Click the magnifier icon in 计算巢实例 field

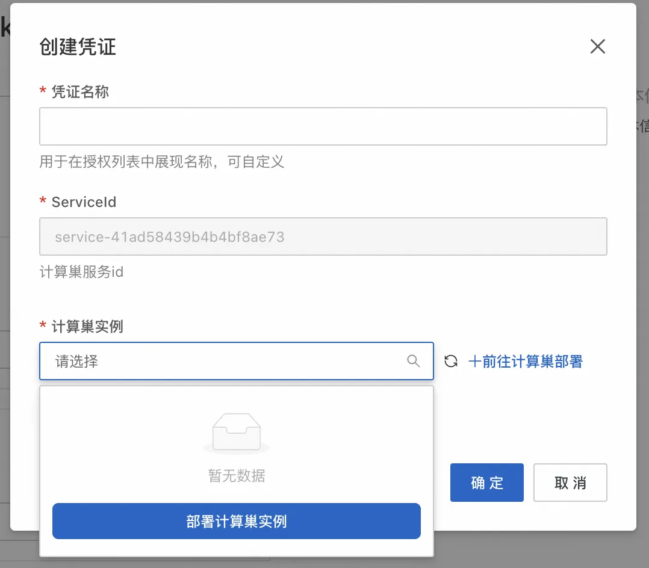pyautogui.click(x=413, y=361)
